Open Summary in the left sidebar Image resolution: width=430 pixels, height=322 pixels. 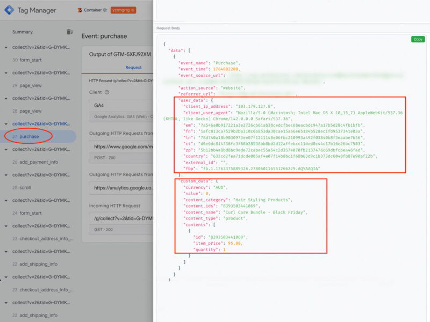pos(23,32)
